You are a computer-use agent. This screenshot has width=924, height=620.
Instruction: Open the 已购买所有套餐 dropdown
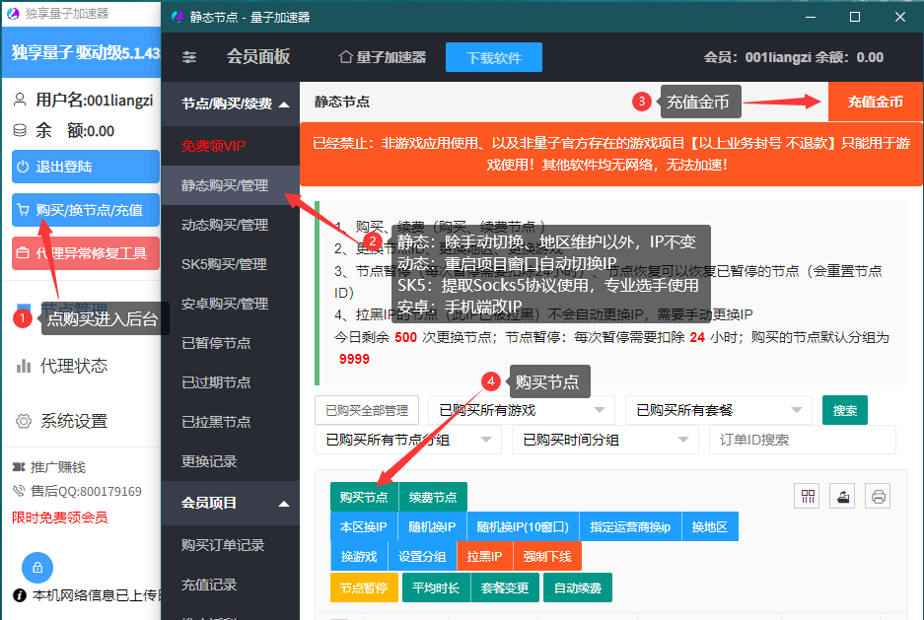(x=718, y=410)
